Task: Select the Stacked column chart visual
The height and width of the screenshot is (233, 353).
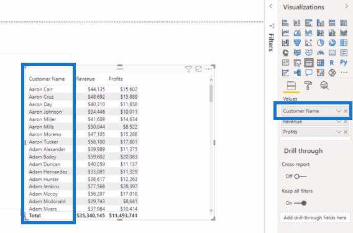Action: click(x=297, y=23)
